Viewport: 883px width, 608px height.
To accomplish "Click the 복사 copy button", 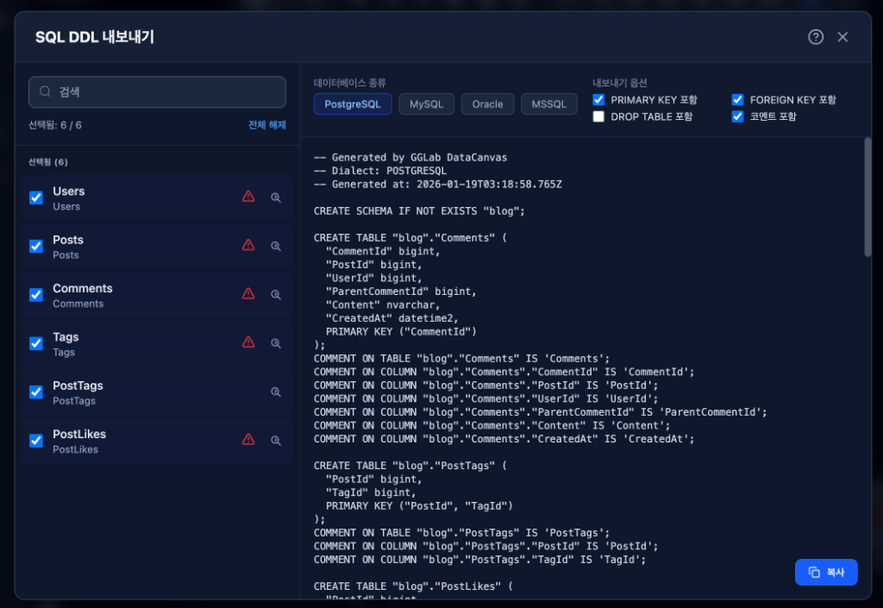I will point(826,572).
